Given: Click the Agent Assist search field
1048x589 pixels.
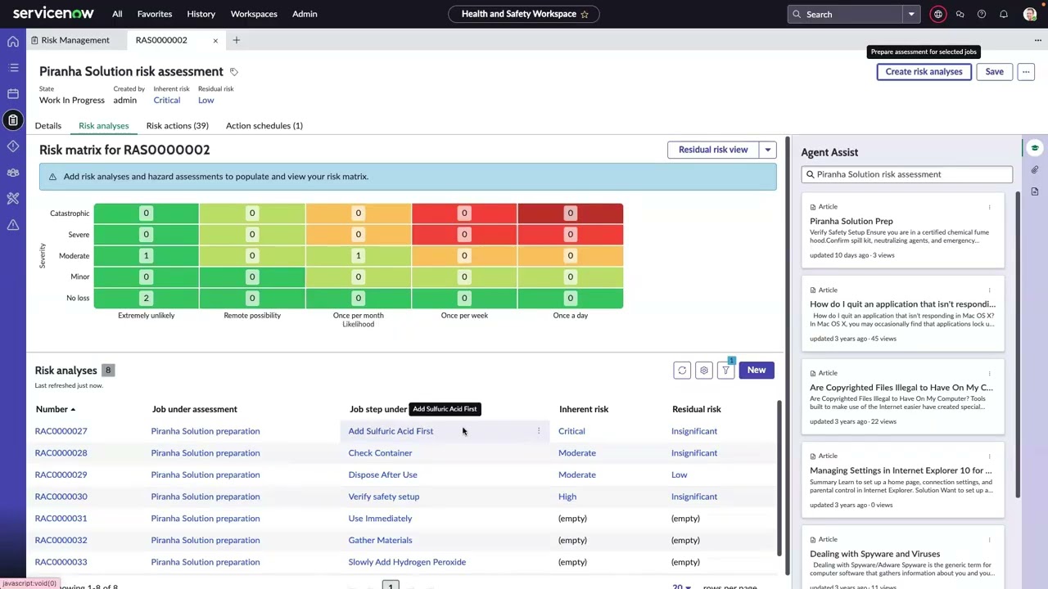Looking at the screenshot, I should [907, 174].
